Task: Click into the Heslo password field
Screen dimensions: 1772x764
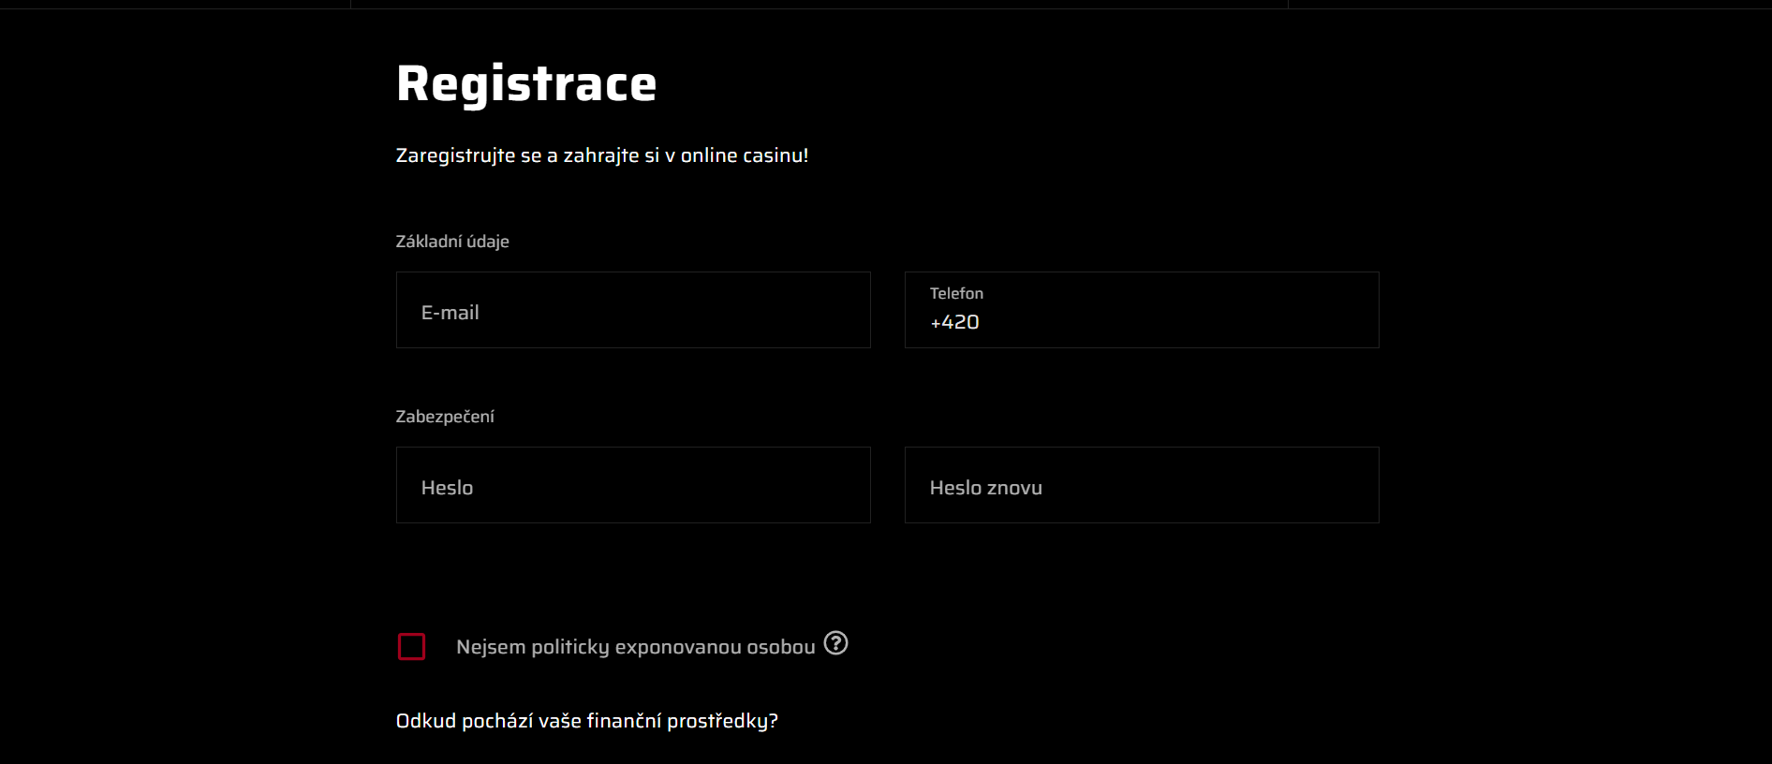Action: (633, 485)
